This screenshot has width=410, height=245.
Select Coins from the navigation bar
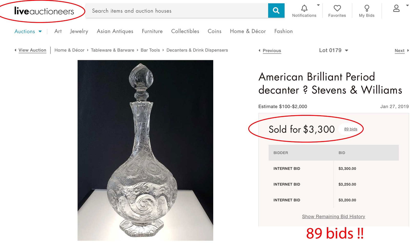pyautogui.click(x=214, y=31)
